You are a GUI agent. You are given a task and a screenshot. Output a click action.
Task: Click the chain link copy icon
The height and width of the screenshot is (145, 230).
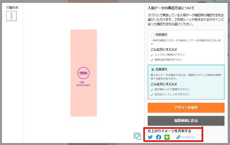(178, 137)
